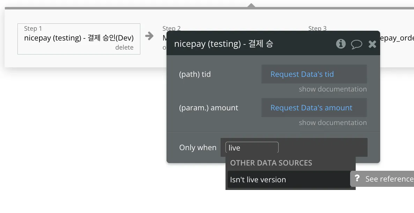Focus the Only when search field containing live
This screenshot has height=213, width=414.
[252, 147]
